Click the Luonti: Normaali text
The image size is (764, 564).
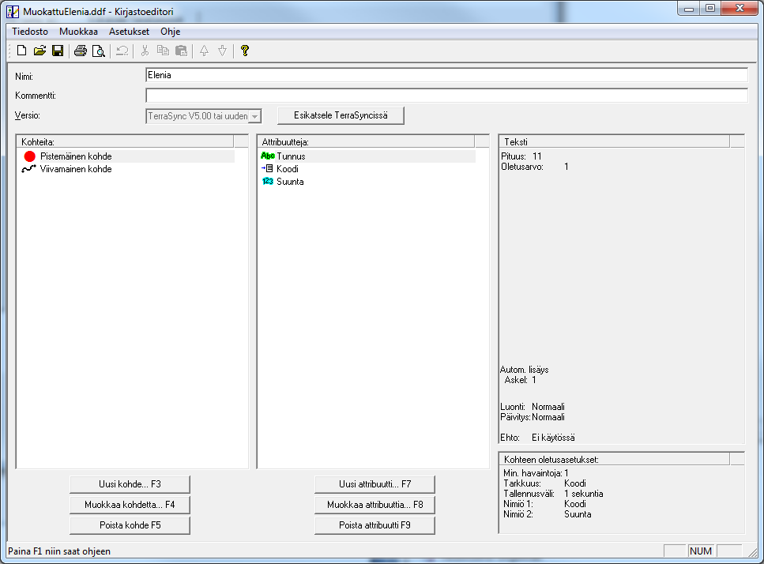pyautogui.click(x=533, y=407)
